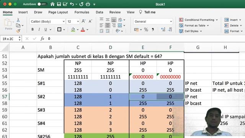Click the Tell me search box
The image size is (245, 138).
[x=147, y=12]
